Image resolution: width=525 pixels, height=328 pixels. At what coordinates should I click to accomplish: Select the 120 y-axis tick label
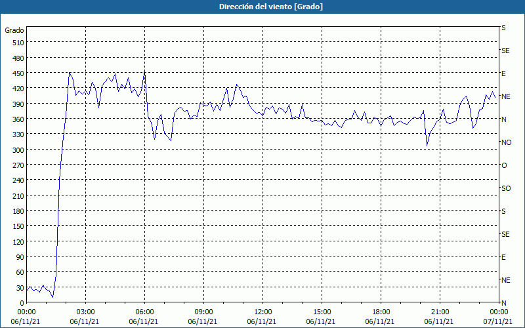tap(18, 242)
